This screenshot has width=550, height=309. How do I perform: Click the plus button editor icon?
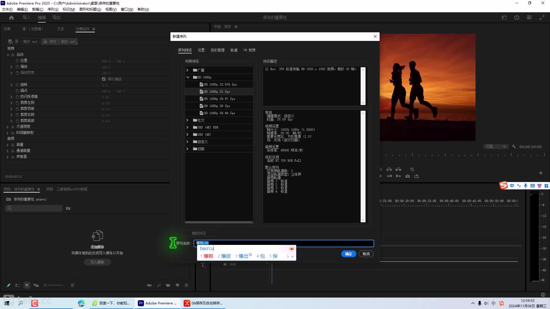[x=541, y=173]
